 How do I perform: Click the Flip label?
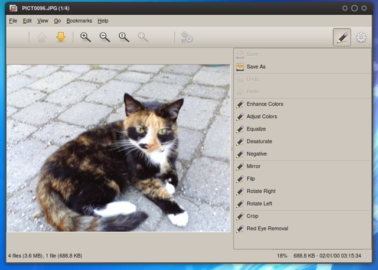[250, 178]
